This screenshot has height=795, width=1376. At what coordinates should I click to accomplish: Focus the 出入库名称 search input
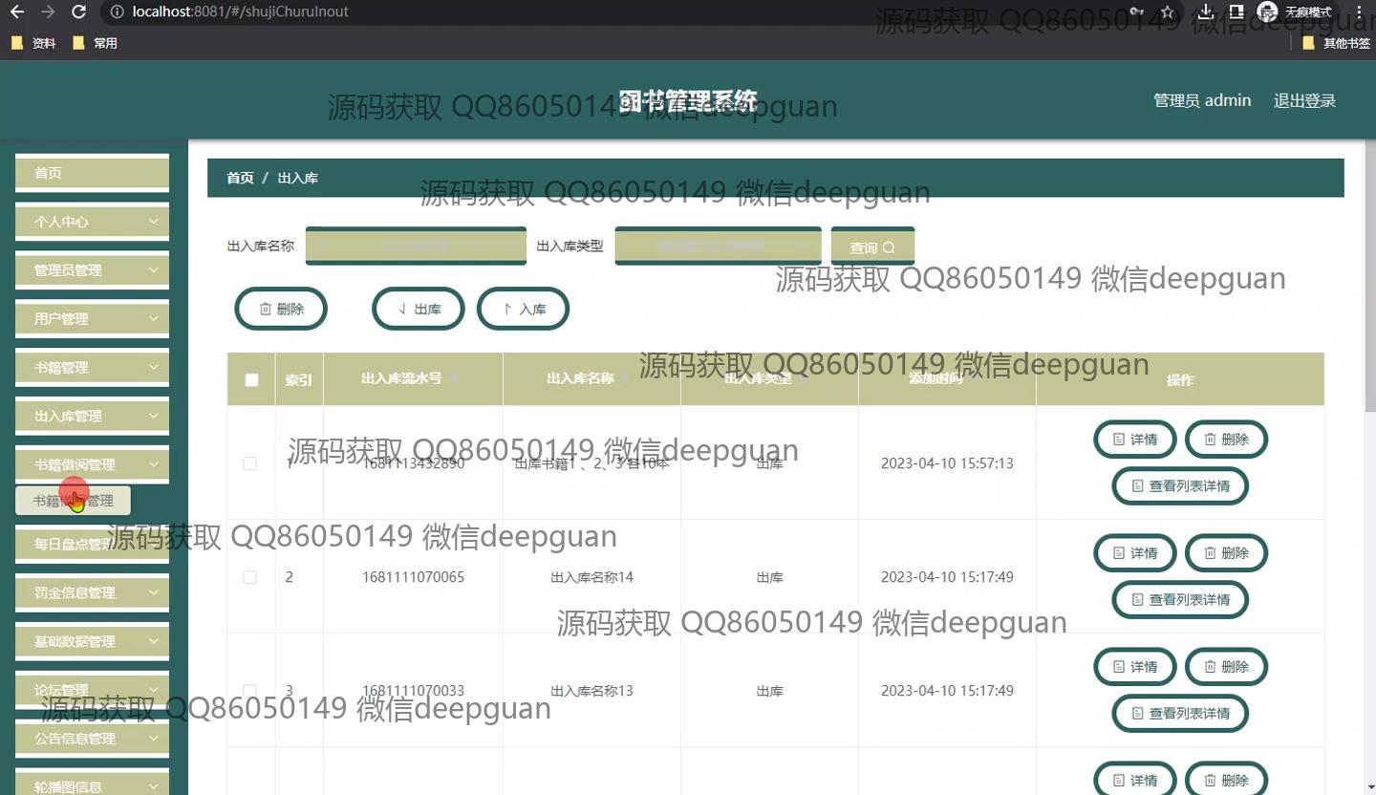coord(416,246)
